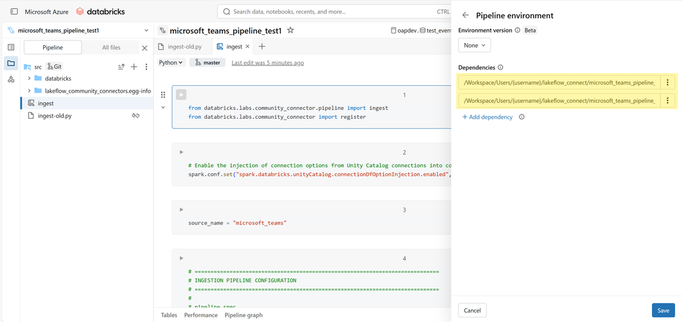The height and width of the screenshot is (322, 682).
Task: Open the Dependencies info icon
Action: click(x=500, y=68)
